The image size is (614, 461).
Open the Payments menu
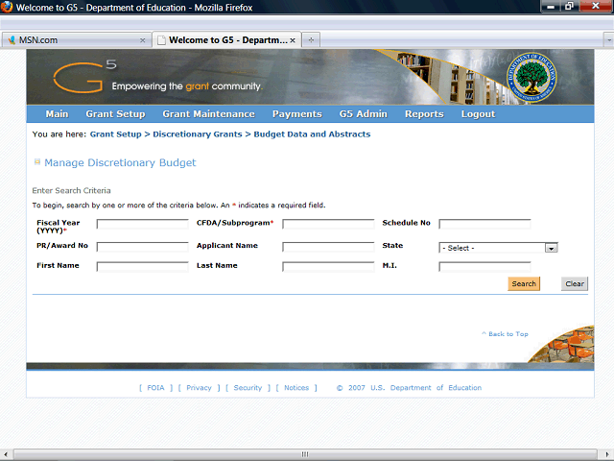297,114
